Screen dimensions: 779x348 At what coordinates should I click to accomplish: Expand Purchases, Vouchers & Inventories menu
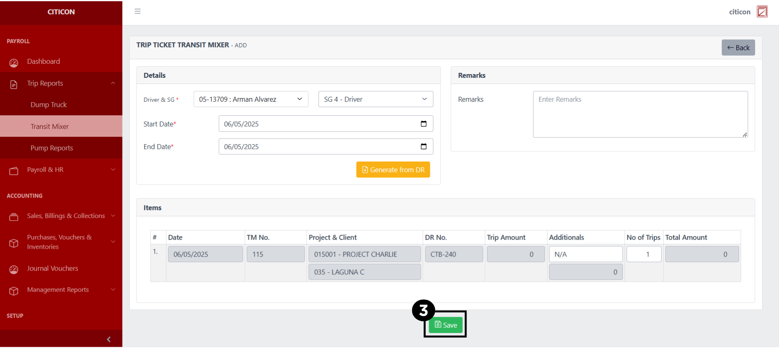pos(113,242)
